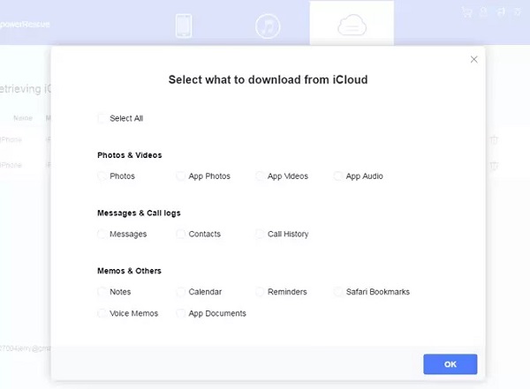The height and width of the screenshot is (389, 530).
Task: Check App Videos for download
Action: [x=260, y=176]
